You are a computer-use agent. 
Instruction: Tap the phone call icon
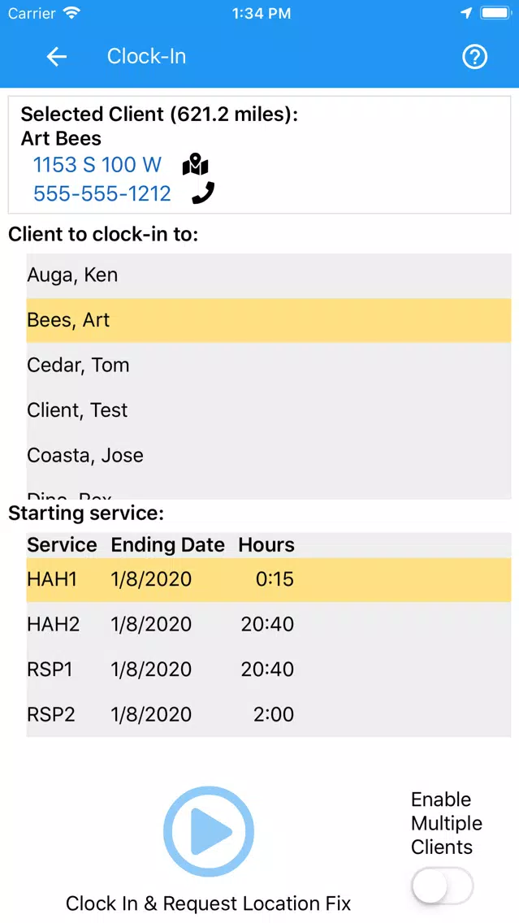(x=203, y=193)
